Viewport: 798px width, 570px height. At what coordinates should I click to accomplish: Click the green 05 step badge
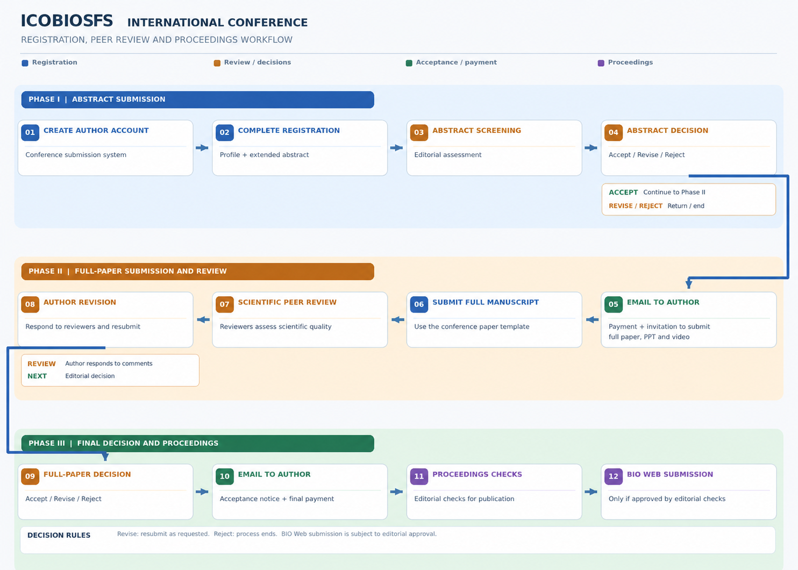tap(614, 304)
